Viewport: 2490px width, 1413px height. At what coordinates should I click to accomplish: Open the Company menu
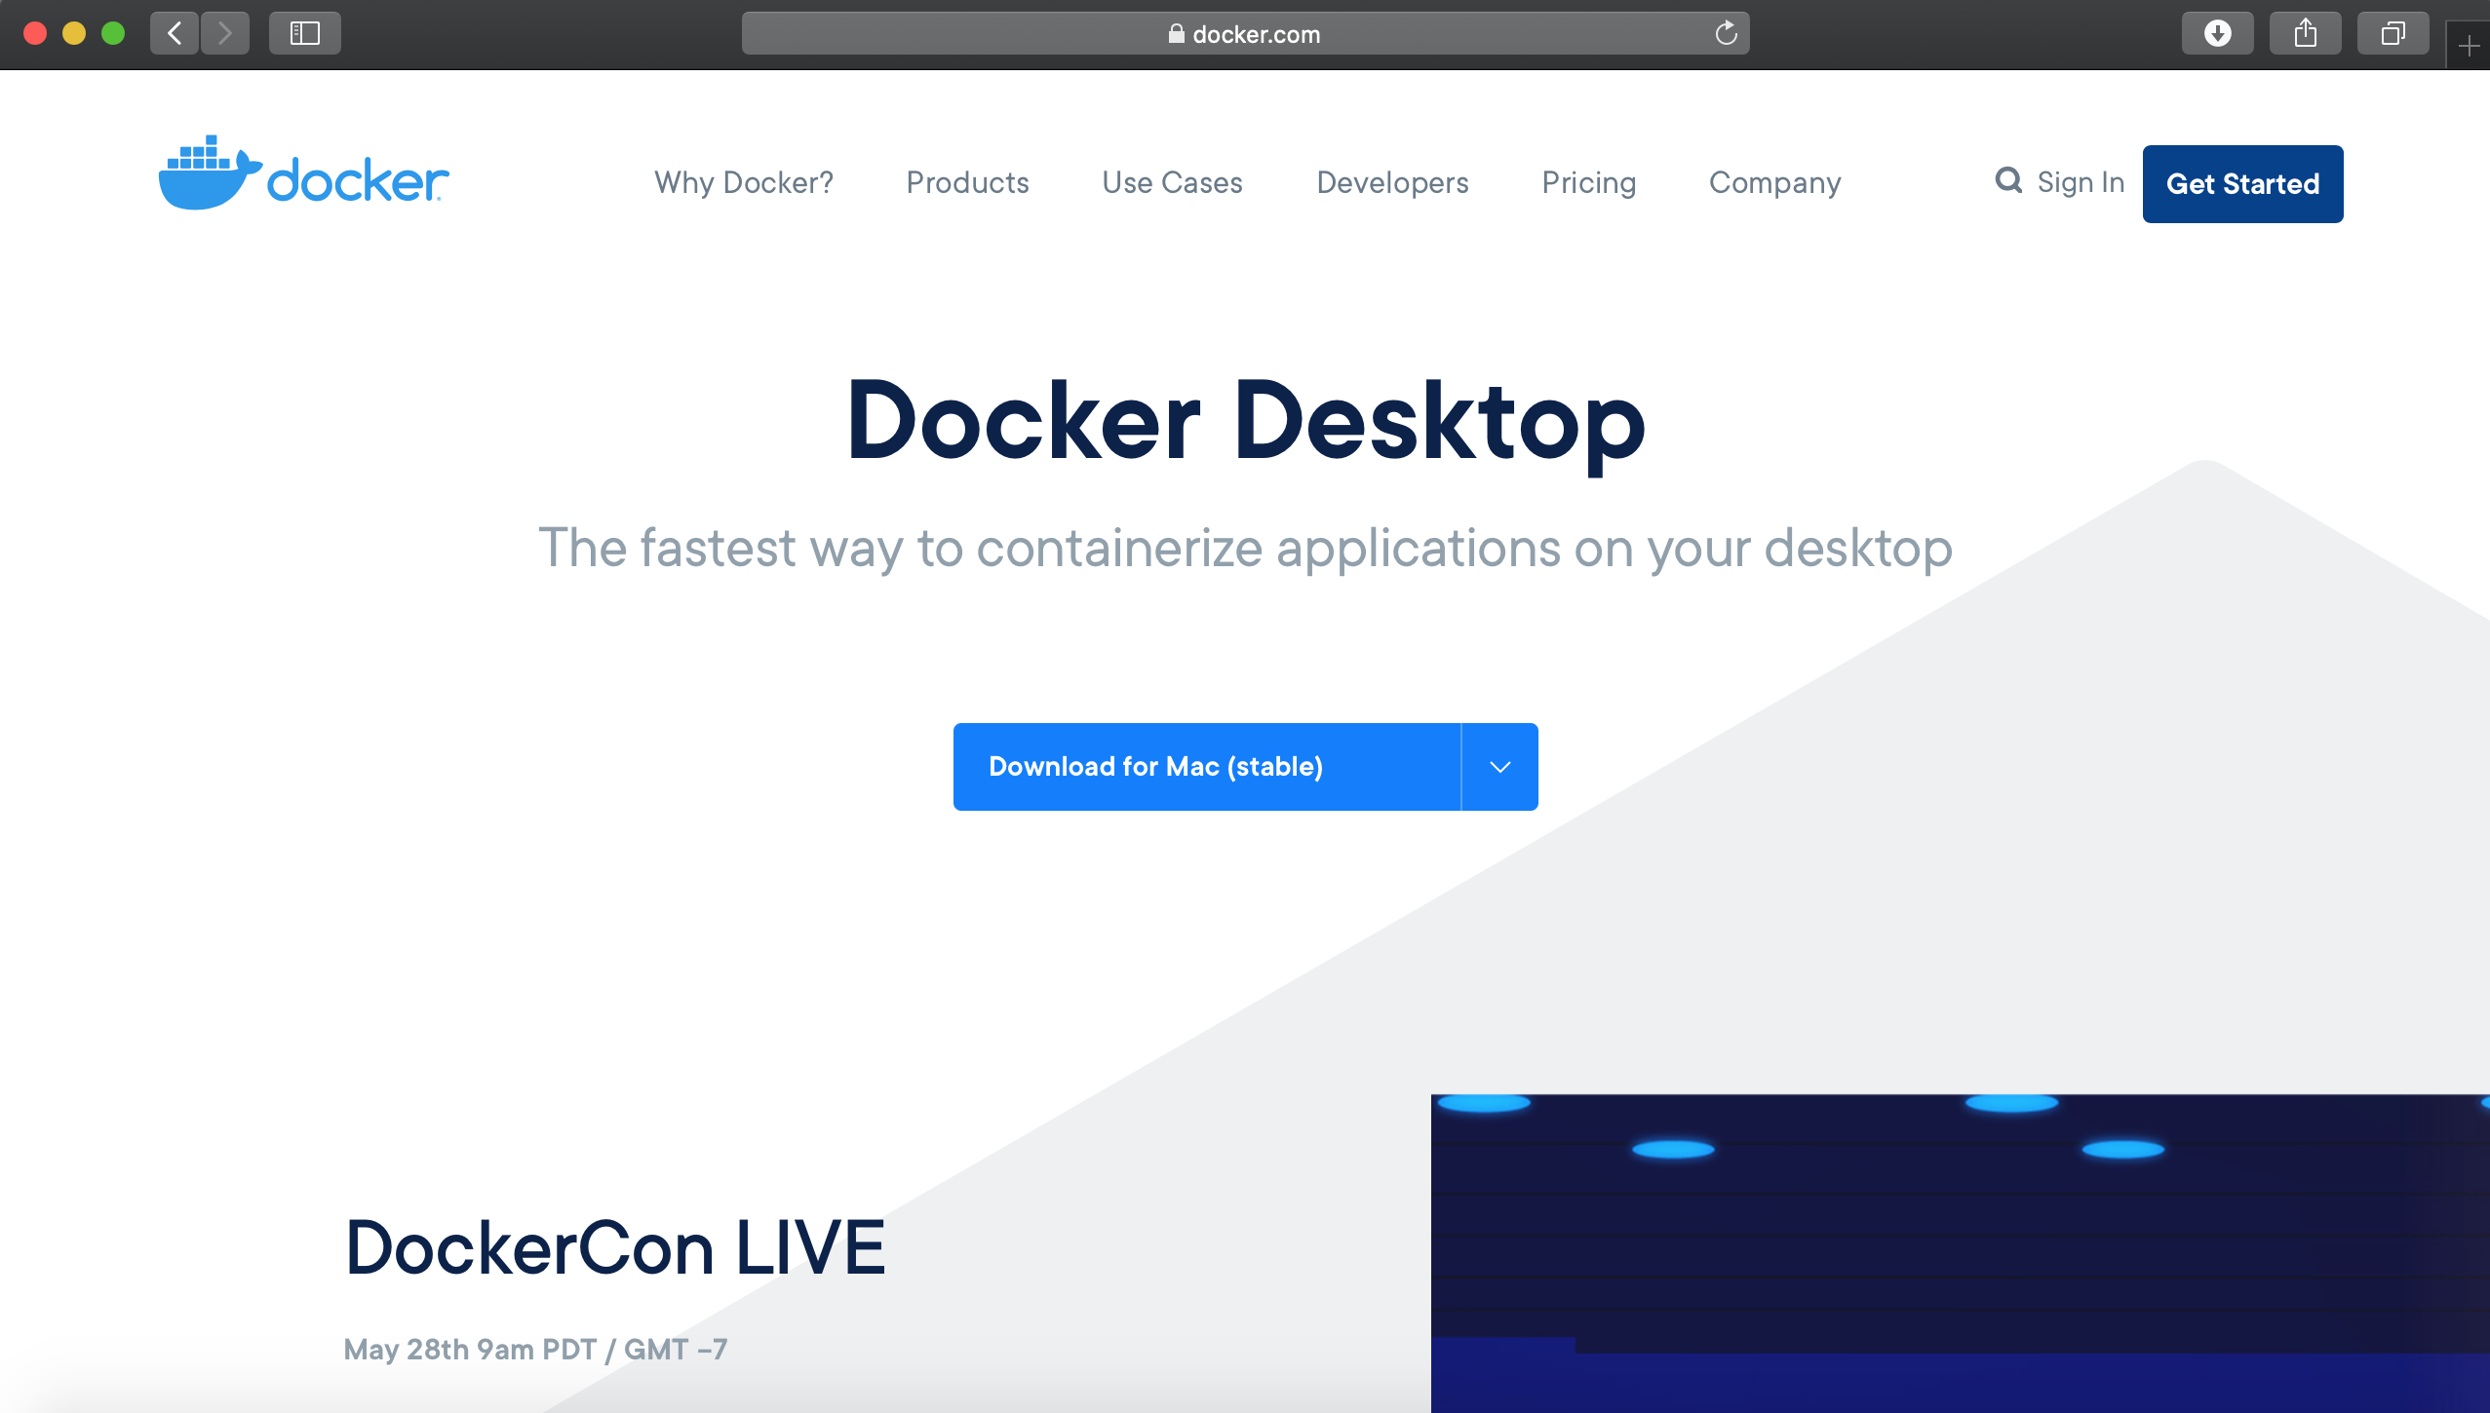click(1774, 183)
